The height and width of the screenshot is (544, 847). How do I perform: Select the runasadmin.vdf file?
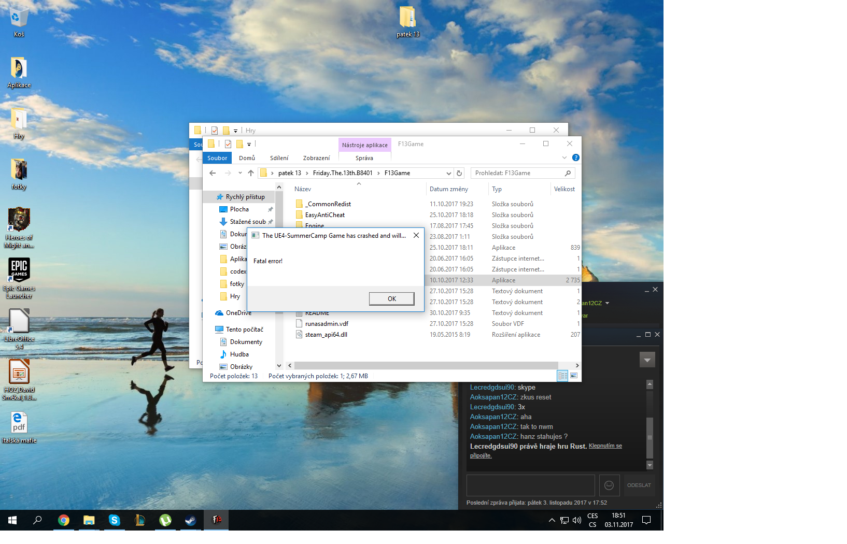327,324
